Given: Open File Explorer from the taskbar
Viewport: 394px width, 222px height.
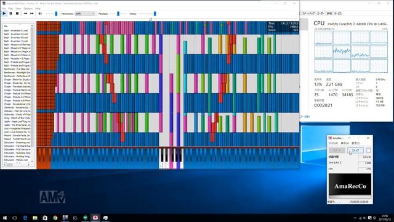Looking at the screenshot, I should (35, 218).
